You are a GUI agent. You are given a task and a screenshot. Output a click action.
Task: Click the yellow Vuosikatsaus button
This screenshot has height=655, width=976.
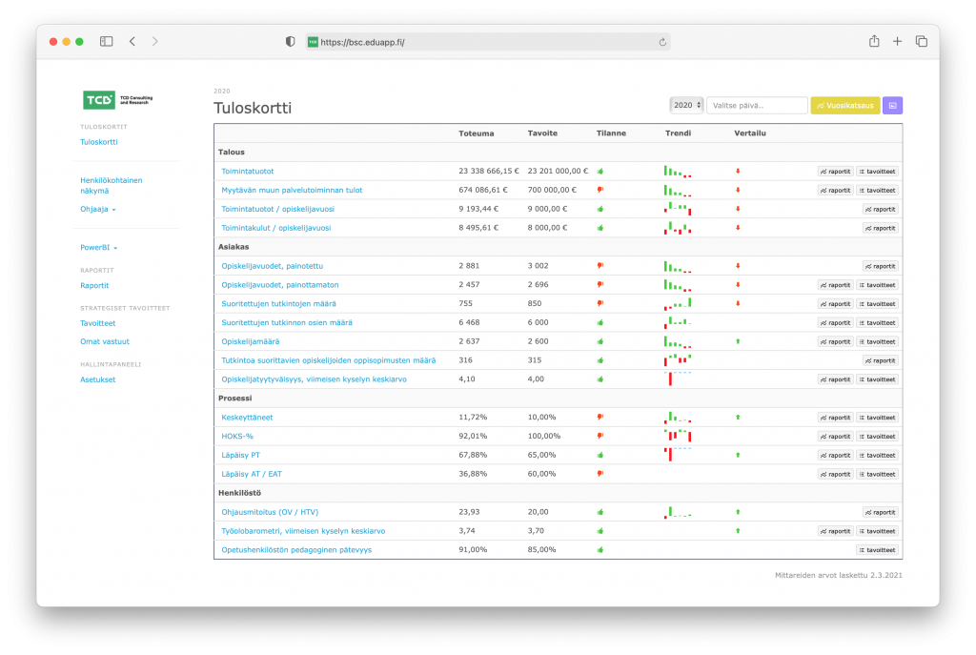tap(844, 106)
